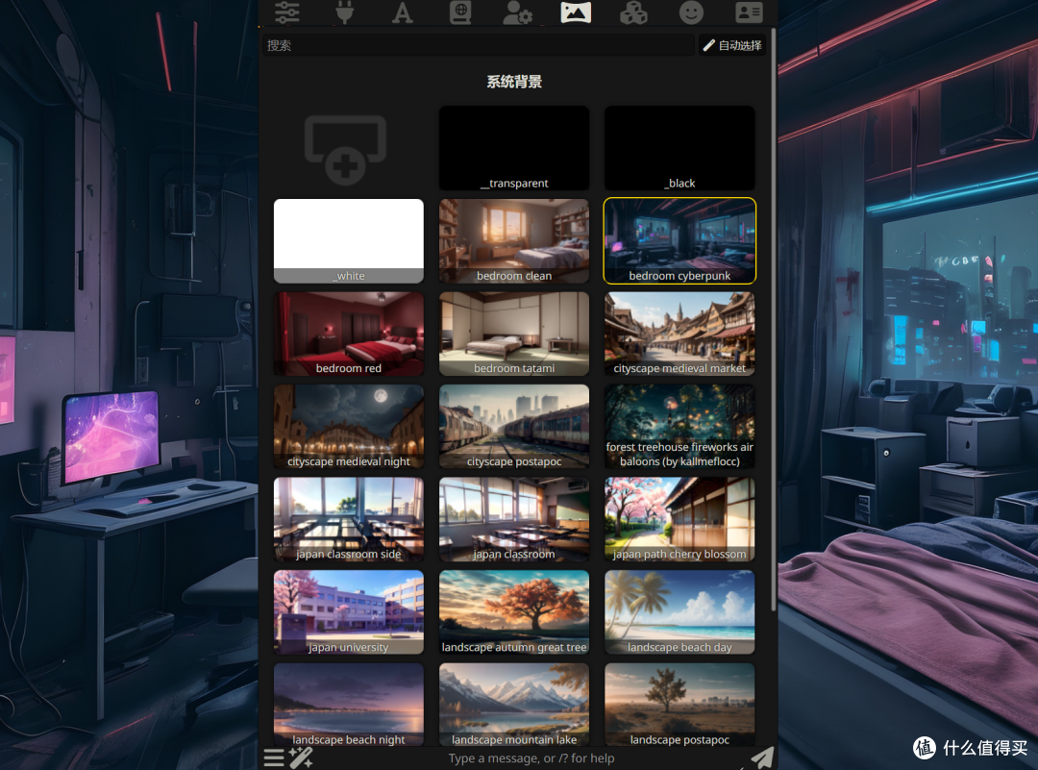Click the background search (搜索) field
Viewport: 1038px width, 770px height.
(x=478, y=45)
